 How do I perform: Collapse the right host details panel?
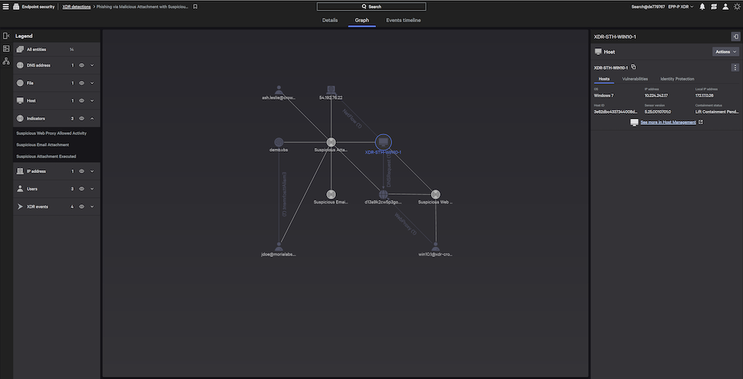coord(736,36)
